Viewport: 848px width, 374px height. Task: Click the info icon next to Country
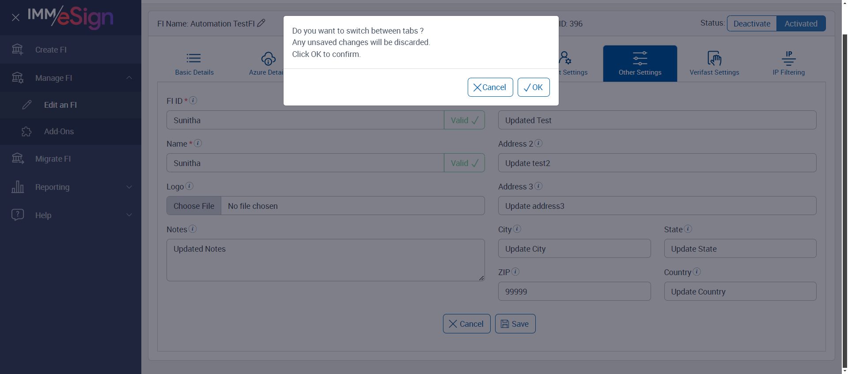[697, 272]
